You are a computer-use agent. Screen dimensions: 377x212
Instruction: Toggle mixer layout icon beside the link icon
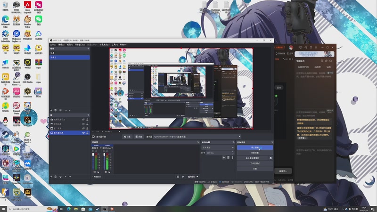178,177
